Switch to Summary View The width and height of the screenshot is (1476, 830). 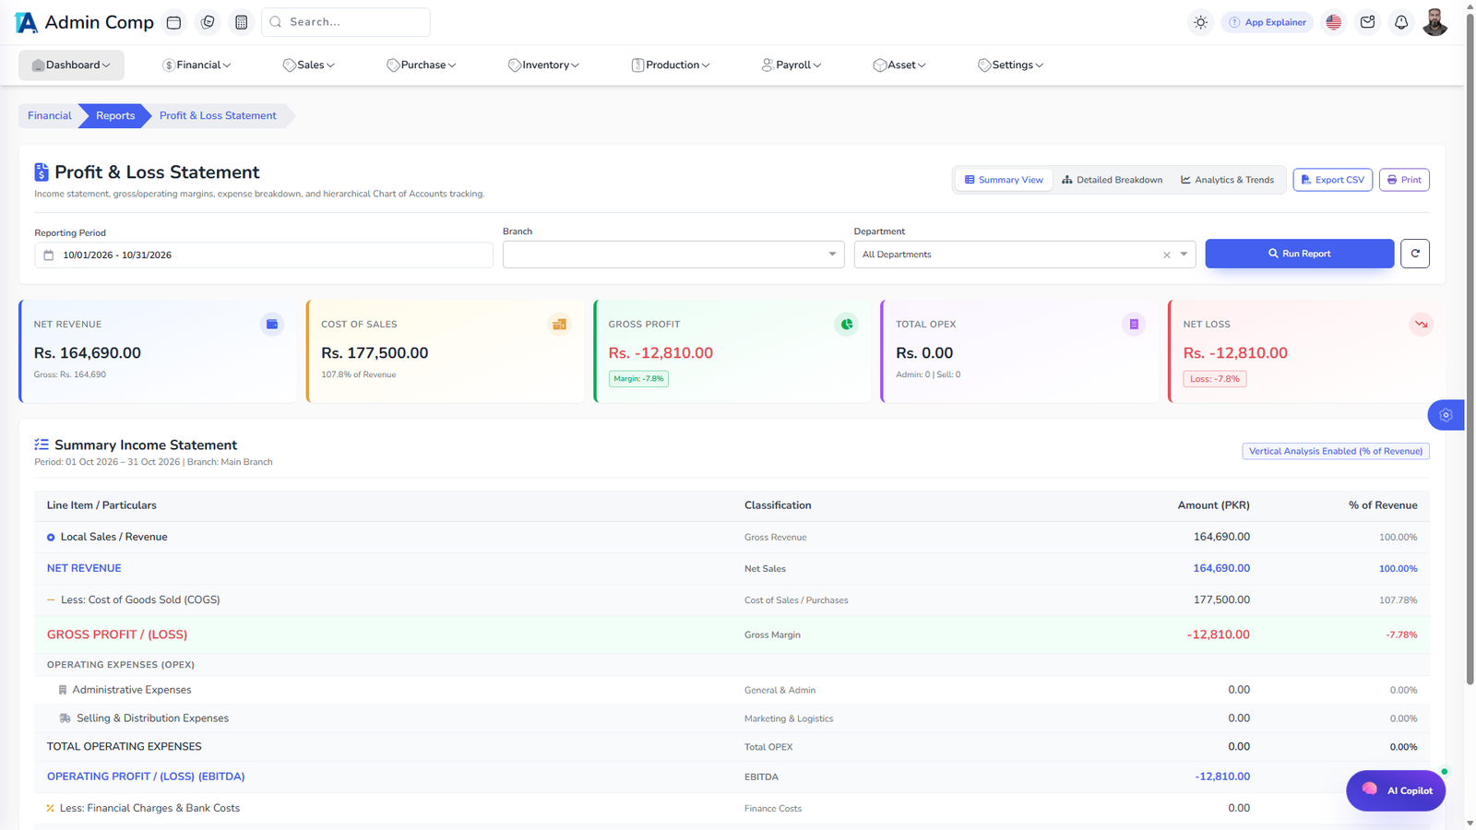pyautogui.click(x=1004, y=180)
